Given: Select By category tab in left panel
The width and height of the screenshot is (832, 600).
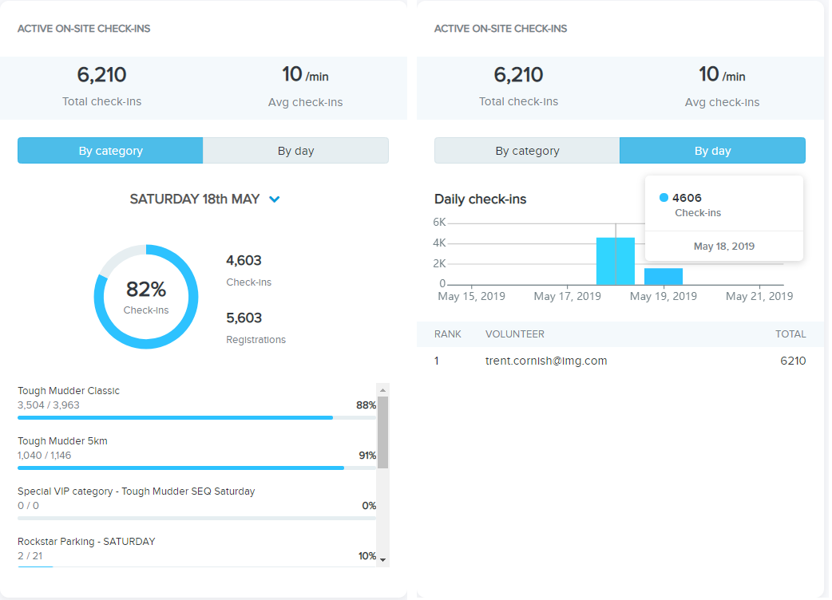Looking at the screenshot, I should (x=110, y=151).
